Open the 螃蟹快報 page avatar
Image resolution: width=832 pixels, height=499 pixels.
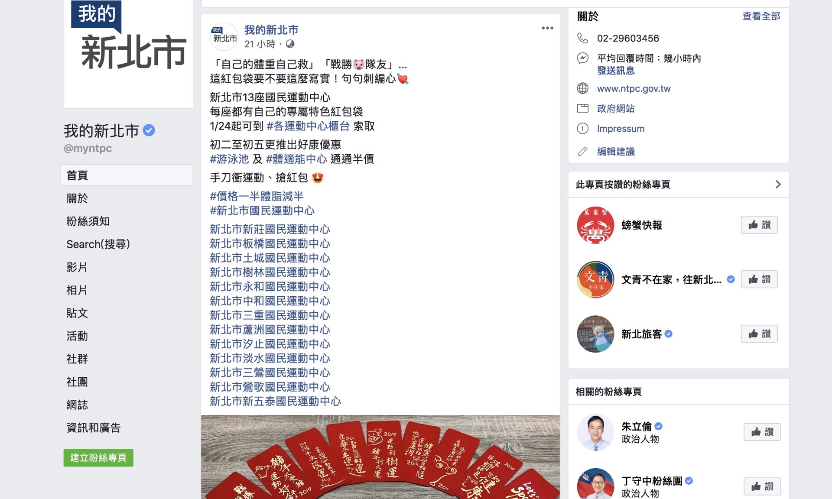[595, 225]
